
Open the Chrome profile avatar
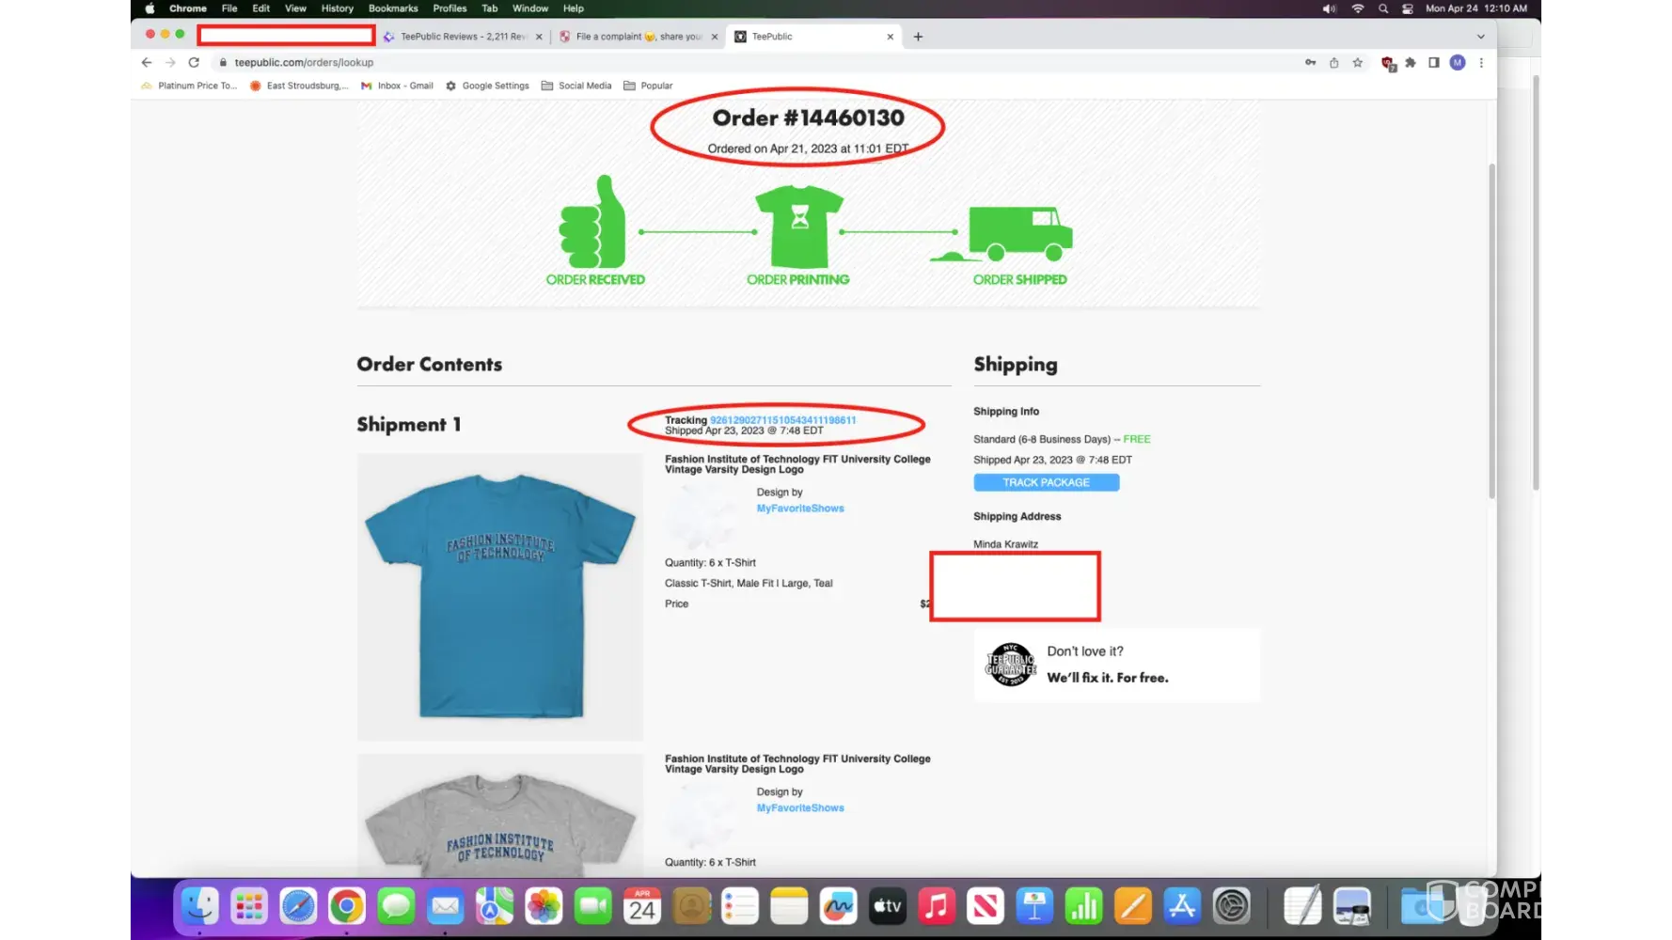coord(1457,63)
